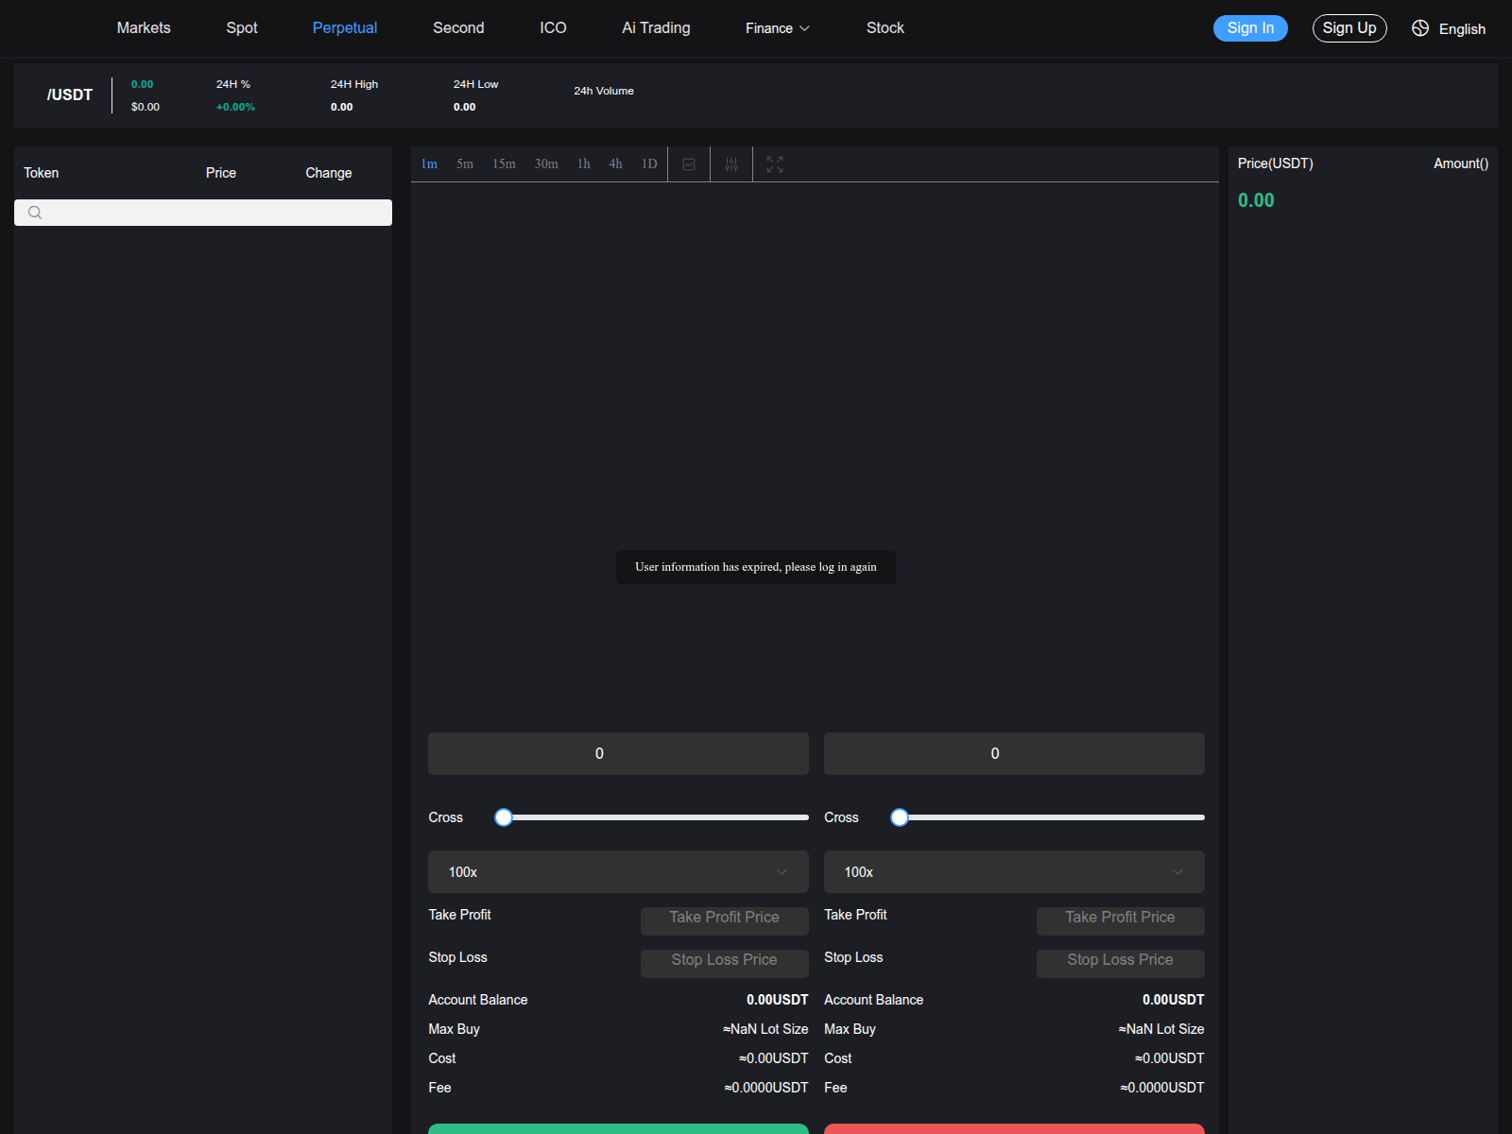
Task: Click the expired login notification message
Action: coord(756,567)
